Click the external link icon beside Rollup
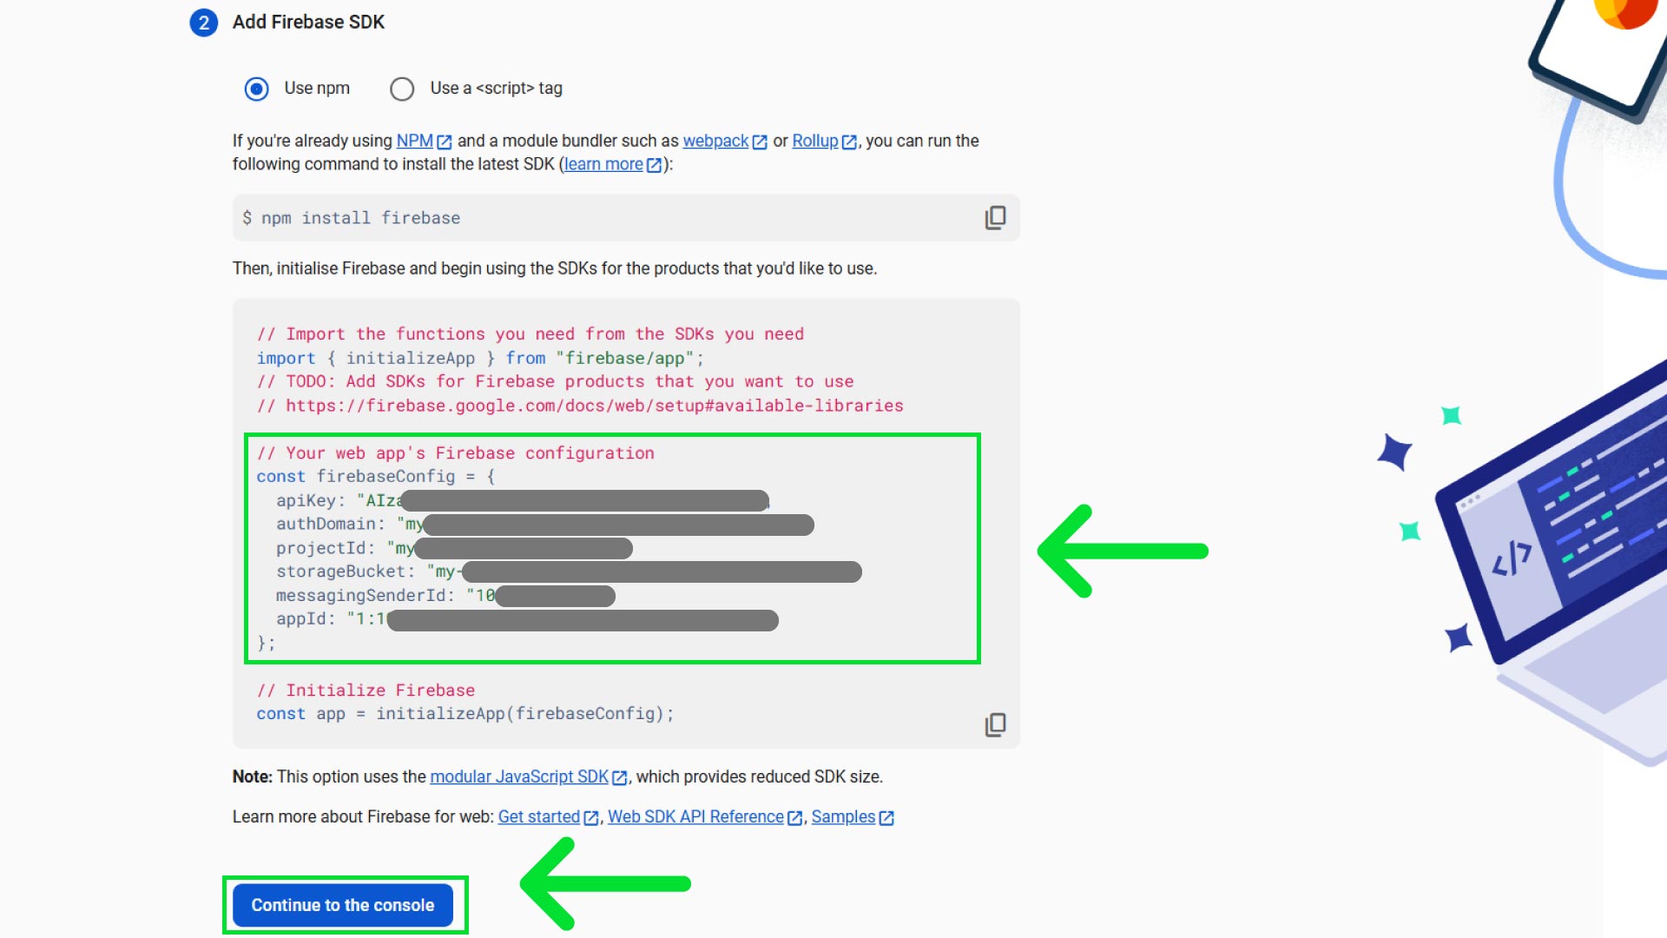Screen dimensions: 1667x938 tap(849, 141)
